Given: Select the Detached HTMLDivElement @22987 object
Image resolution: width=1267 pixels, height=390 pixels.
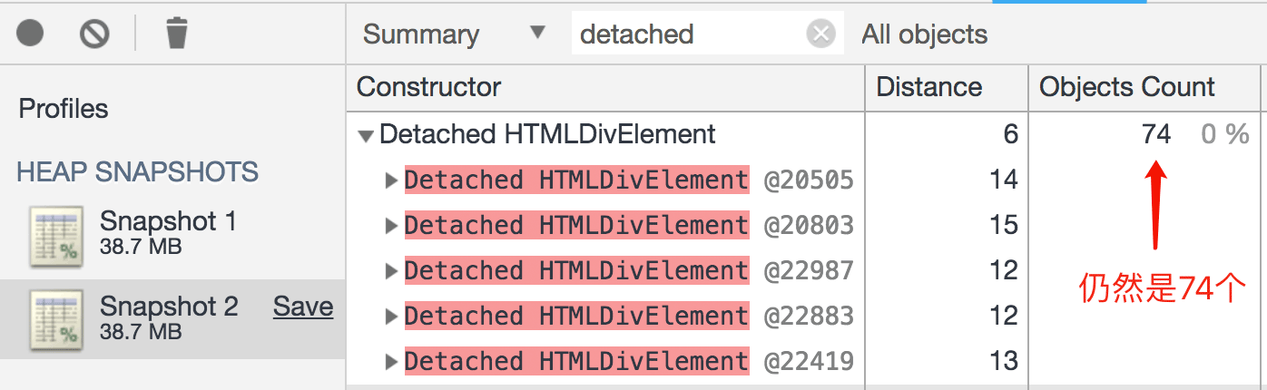Looking at the screenshot, I should 576,270.
